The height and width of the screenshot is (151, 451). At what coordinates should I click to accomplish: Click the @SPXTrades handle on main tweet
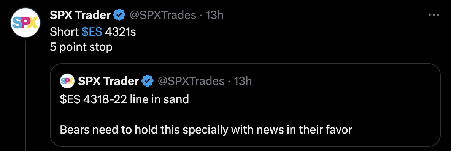pos(163,15)
